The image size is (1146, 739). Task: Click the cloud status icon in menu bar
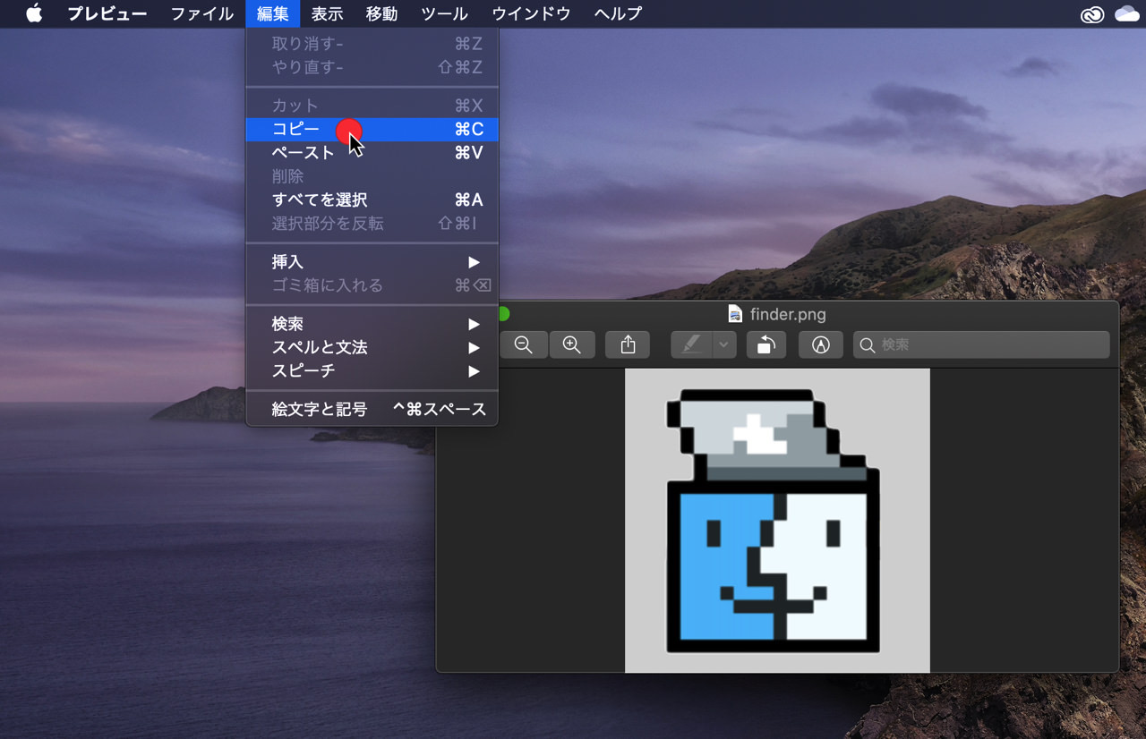pyautogui.click(x=1126, y=13)
